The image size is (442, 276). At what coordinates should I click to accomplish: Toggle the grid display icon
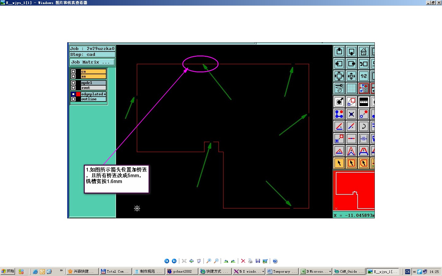(351, 88)
